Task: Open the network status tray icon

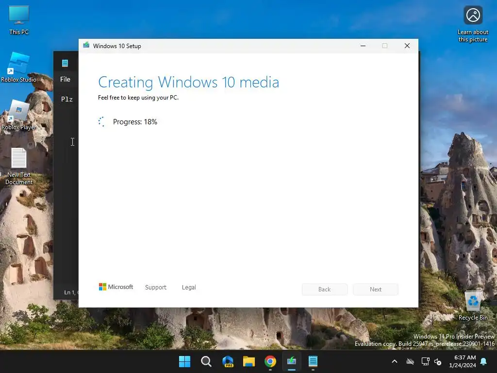Action: pos(425,361)
